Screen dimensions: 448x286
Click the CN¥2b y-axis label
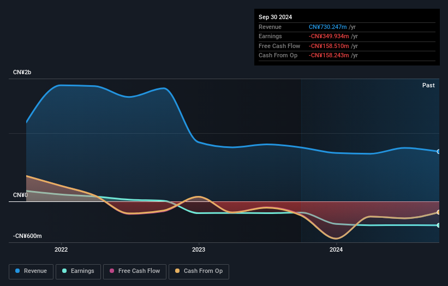[22, 72]
